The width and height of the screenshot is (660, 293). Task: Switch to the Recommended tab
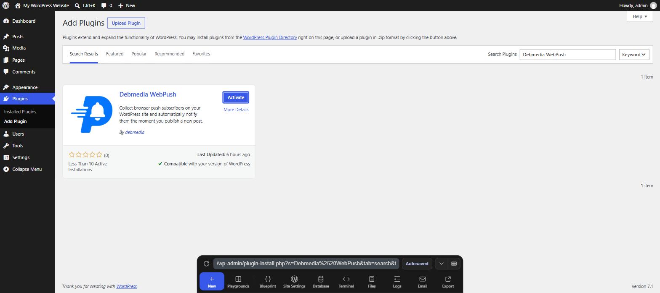pyautogui.click(x=169, y=54)
